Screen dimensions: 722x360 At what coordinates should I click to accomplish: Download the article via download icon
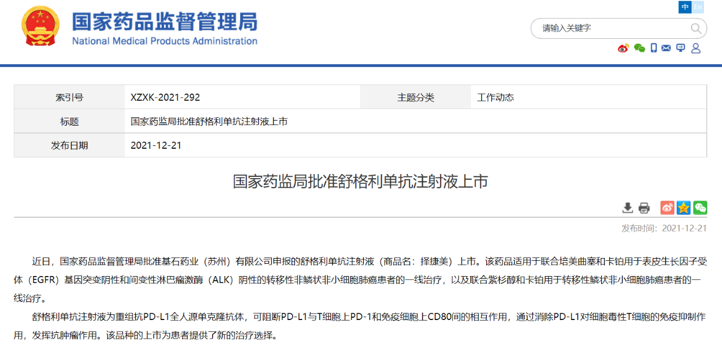click(x=627, y=208)
